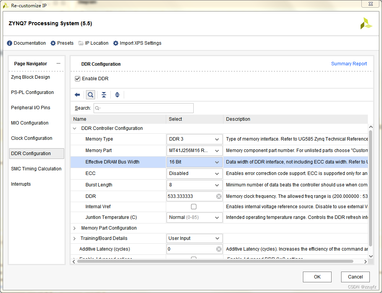Select the ECC row label
Screen dimensions: 382x293
pos(91,173)
